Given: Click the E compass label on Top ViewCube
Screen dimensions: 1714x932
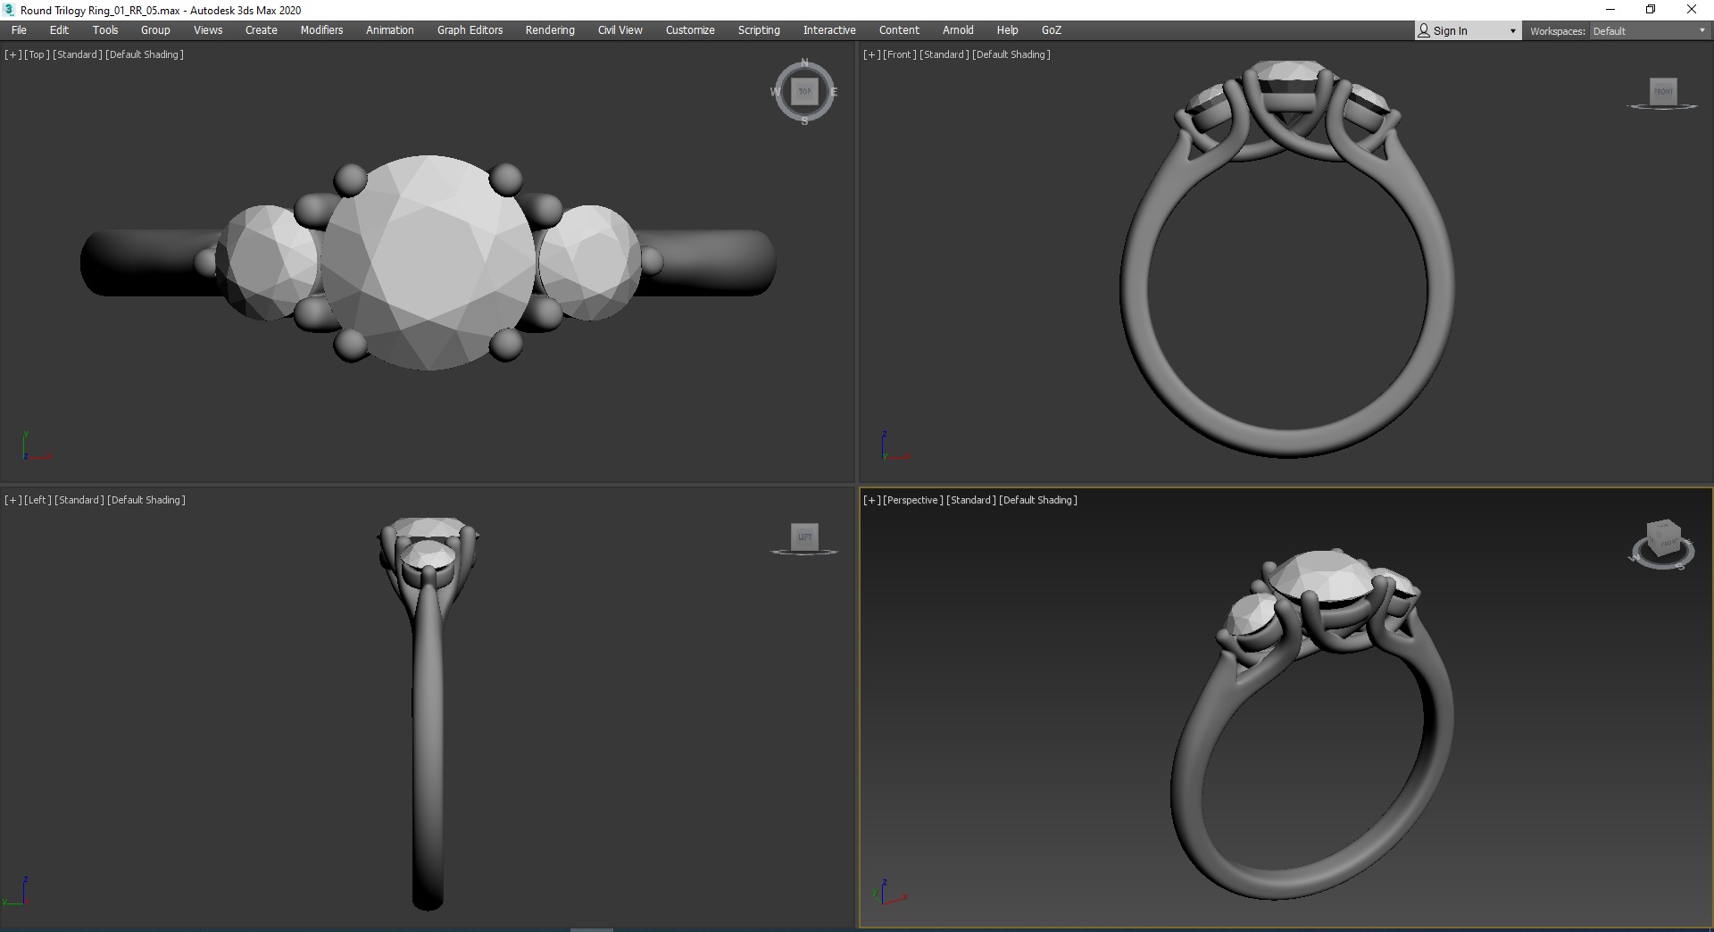Looking at the screenshot, I should pyautogui.click(x=834, y=91).
